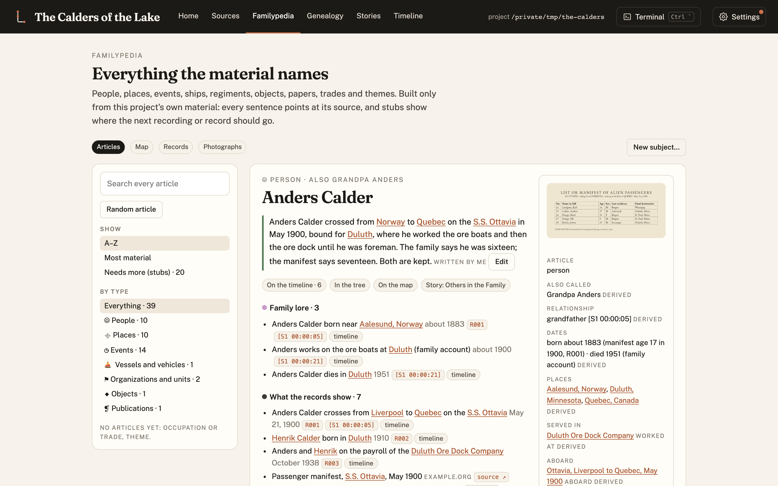The width and height of the screenshot is (778, 486).
Task: Open the Sources navigation item
Action: (225, 16)
